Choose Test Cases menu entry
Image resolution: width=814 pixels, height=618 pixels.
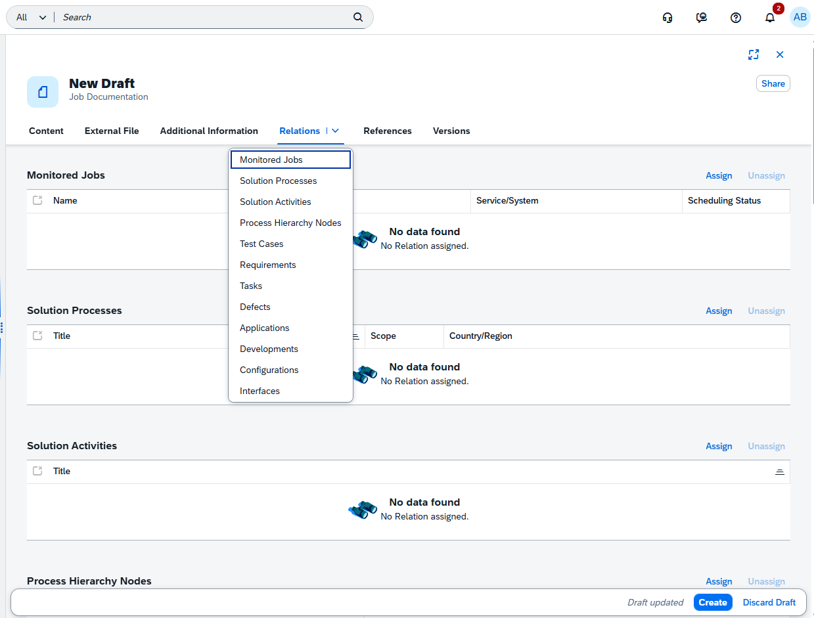(x=290, y=244)
